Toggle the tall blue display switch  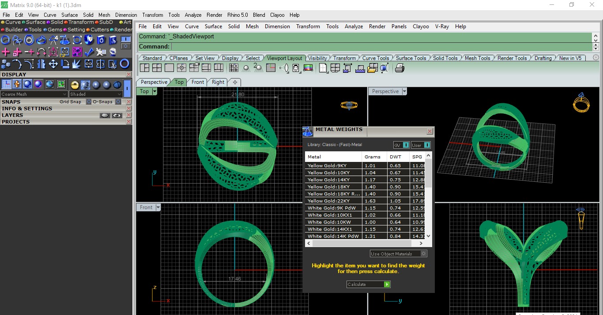127,88
